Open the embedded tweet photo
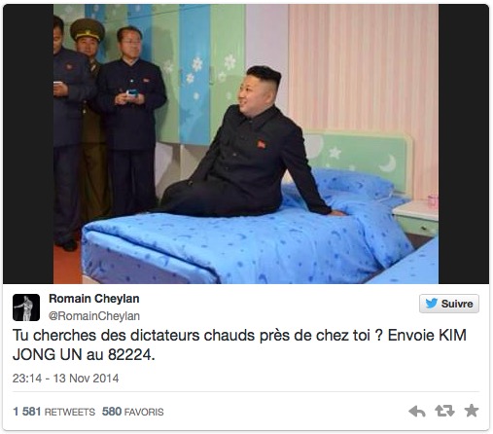The image size is (493, 434). click(x=246, y=144)
